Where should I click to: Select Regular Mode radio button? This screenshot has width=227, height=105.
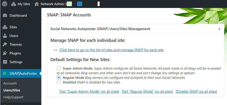(59, 77)
